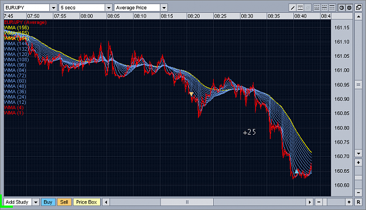Image resolution: width=366 pixels, height=210 pixels.
Task: Select the WMA (60) legend entry
Action: click(x=15, y=81)
